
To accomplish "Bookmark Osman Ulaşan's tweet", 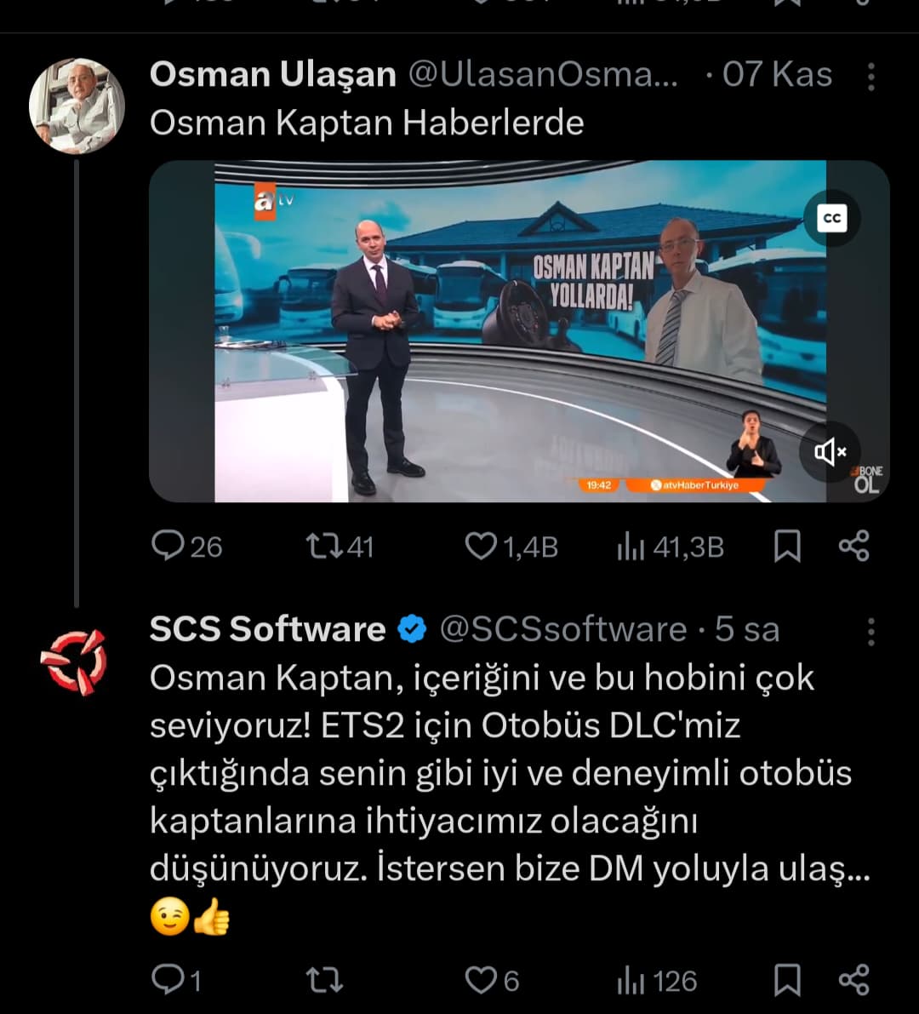I will [x=787, y=546].
